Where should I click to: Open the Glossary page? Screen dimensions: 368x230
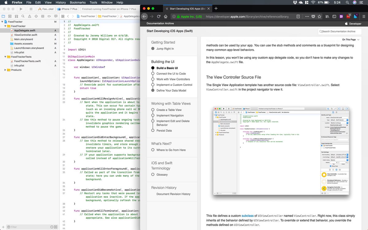[x=162, y=174]
